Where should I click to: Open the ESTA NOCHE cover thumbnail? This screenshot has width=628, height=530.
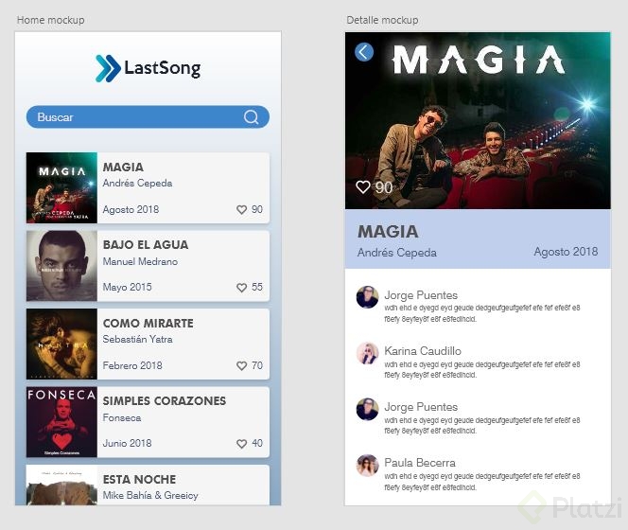tap(61, 486)
